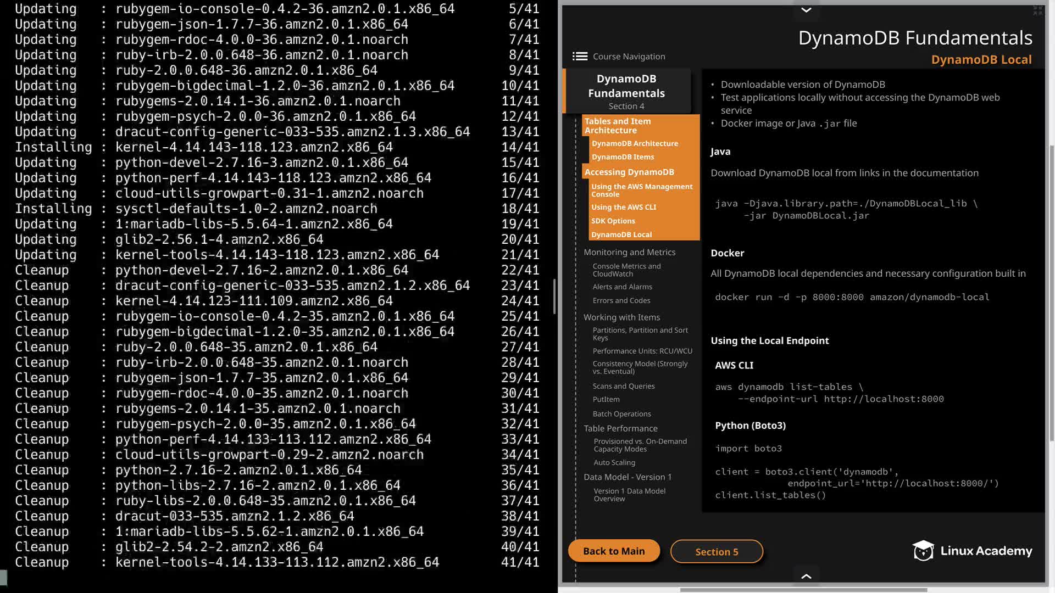Screen dimensions: 1055x593
Task: Select the SDK Options lesson
Action: [x=613, y=221]
